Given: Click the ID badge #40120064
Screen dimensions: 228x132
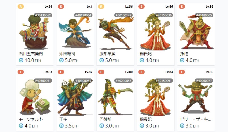Looking at the screenshot, I should [x=83, y=15].
